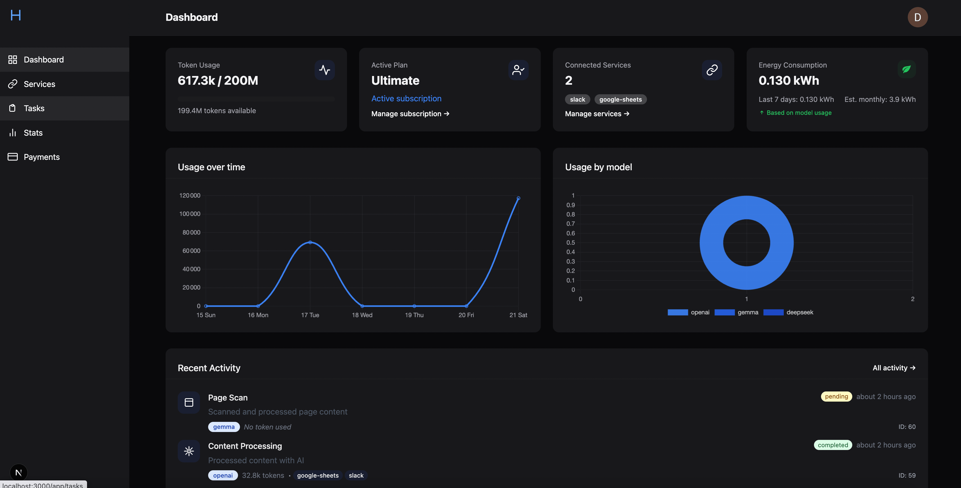Click the 17 Tue data point on chart
The height and width of the screenshot is (488, 961).
[x=310, y=242]
